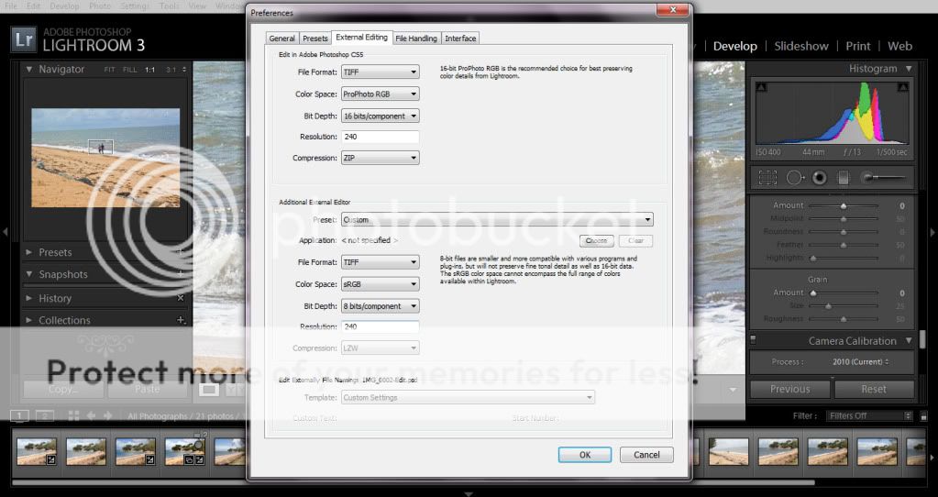The width and height of the screenshot is (938, 497).
Task: Open the Print module
Action: click(x=858, y=46)
